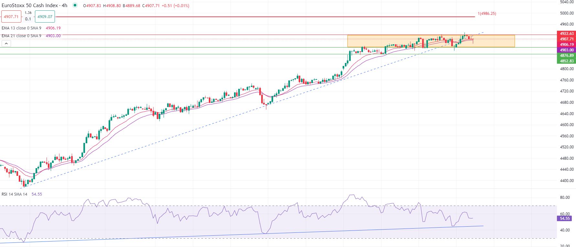Select the EMA 13 indicator legend

pos(21,28)
